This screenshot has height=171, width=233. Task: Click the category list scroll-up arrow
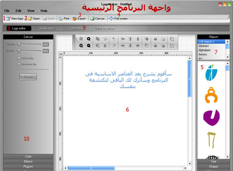228,41
